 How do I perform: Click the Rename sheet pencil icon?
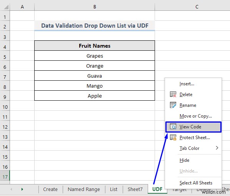(173, 105)
